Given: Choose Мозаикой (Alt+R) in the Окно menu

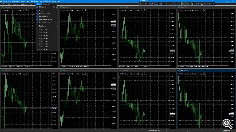Looking at the screenshot, I should 47,7.
